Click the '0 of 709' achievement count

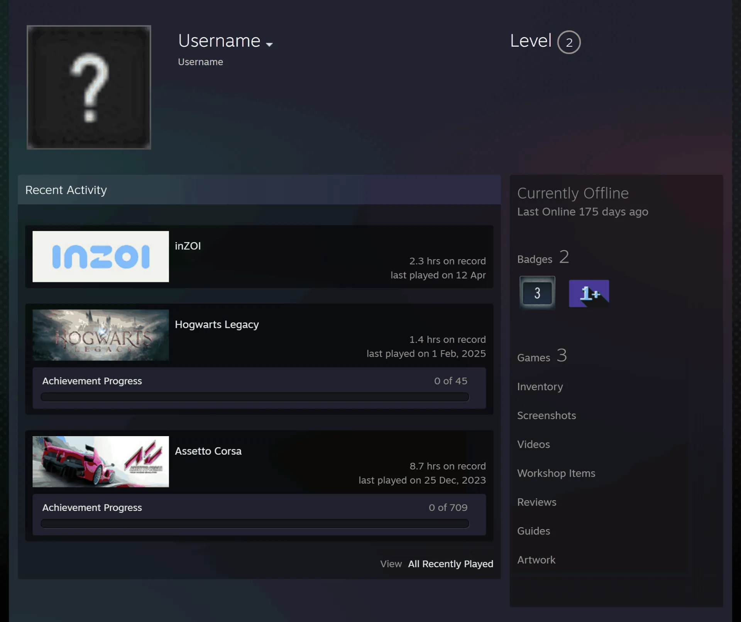(x=448, y=507)
